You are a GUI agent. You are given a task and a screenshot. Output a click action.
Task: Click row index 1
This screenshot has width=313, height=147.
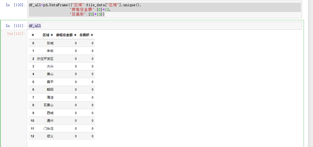[x=33, y=51]
